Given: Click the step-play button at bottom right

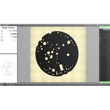Looking at the screenshot, I should (108, 84).
